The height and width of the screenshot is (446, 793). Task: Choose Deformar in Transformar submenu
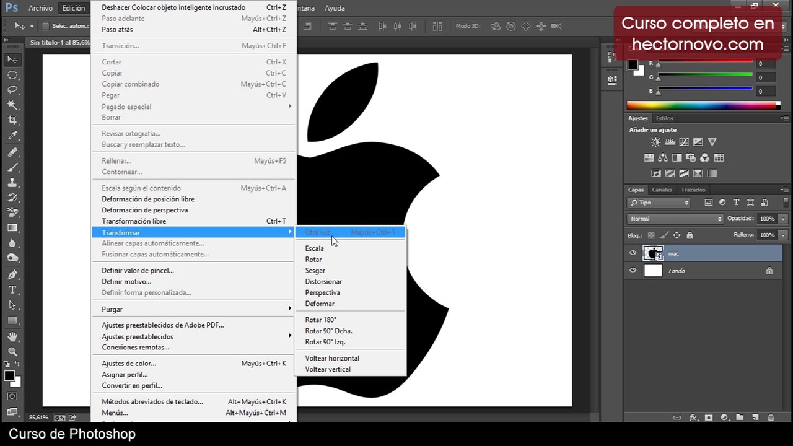point(320,304)
